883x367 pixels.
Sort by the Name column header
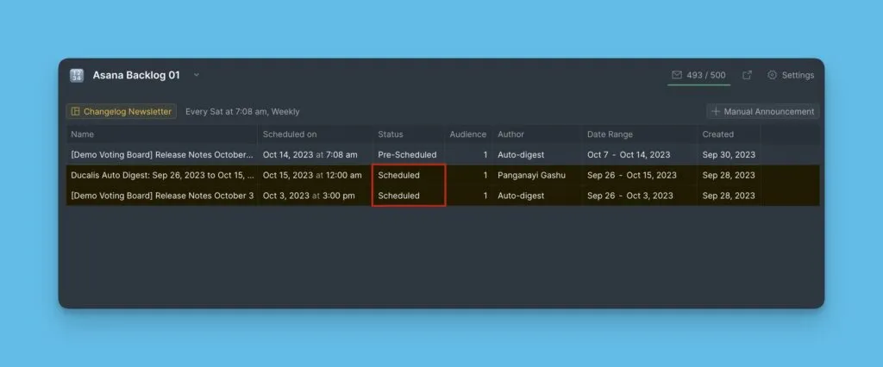pyautogui.click(x=83, y=134)
